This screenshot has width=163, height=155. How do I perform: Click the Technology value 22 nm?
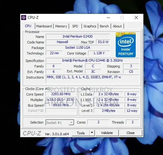coord(54,53)
